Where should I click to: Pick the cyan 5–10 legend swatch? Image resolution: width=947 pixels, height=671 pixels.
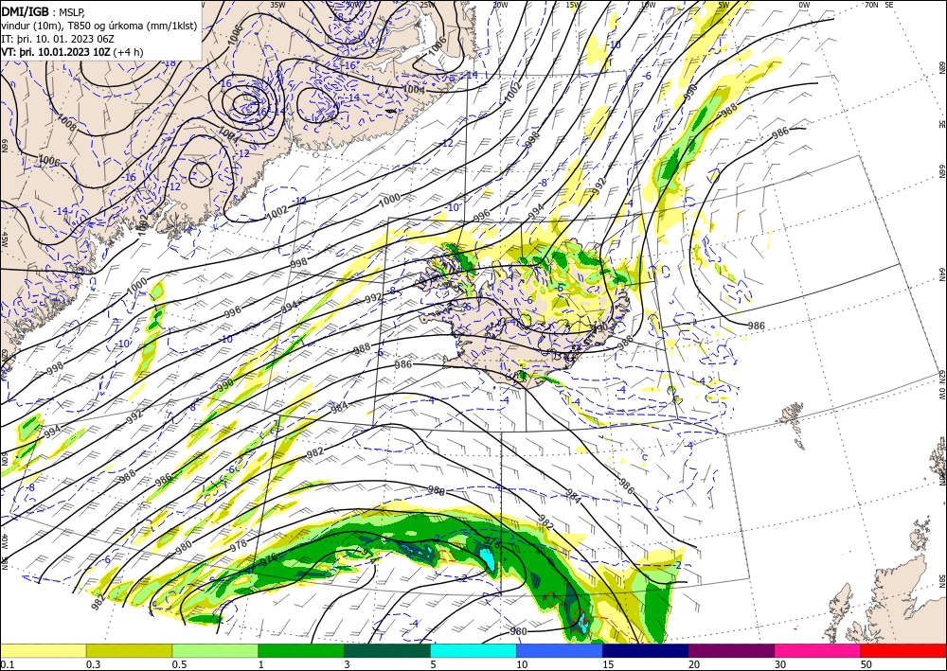tap(473, 650)
